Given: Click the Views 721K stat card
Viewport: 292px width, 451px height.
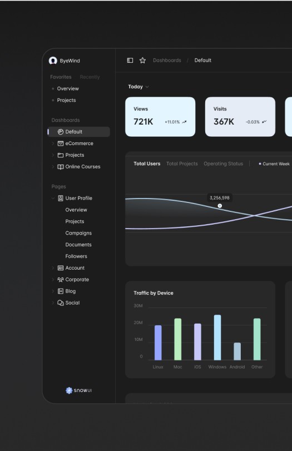Looking at the screenshot, I should click(x=160, y=117).
